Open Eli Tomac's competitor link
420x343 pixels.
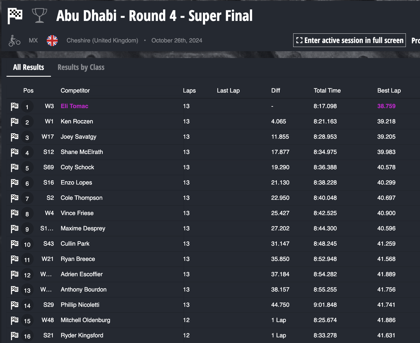[74, 106]
